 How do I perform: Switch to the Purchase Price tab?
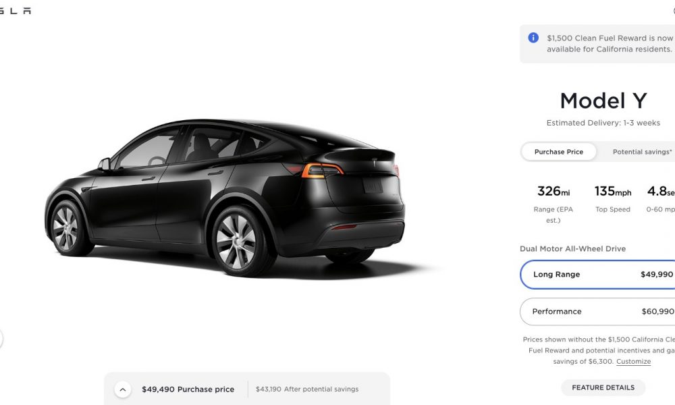(559, 152)
